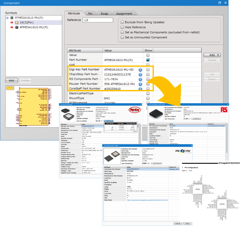243x226 pixels.
Task: Click Delete under the Symbols list
Action: [x=26, y=80]
